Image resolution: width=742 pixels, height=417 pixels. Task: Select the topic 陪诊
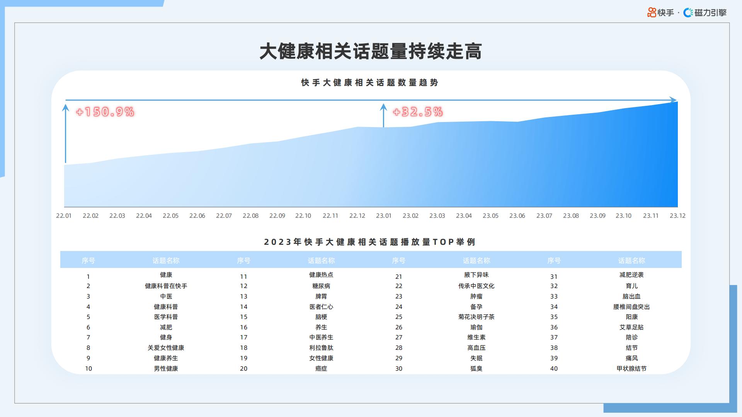(x=631, y=337)
